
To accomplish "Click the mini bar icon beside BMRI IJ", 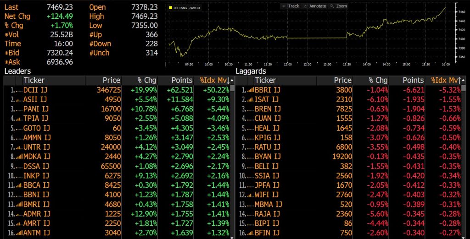I will pos(19,205).
